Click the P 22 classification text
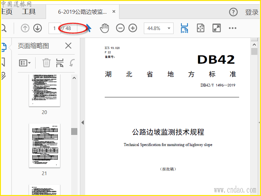Viewport: 261px width, 196px height. click(x=108, y=52)
